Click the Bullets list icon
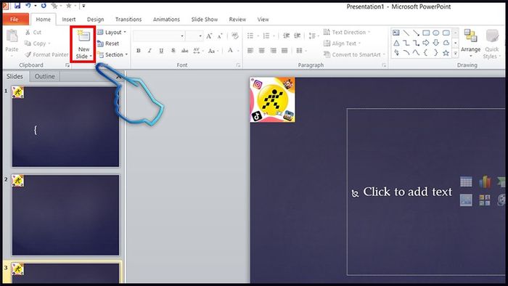Image resolution: width=508 pixels, height=286 pixels. click(250, 36)
